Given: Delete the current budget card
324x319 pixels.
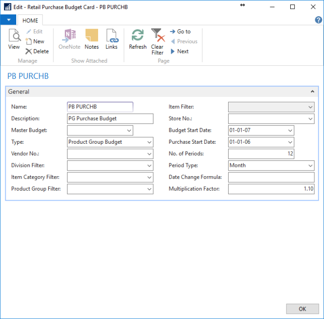Looking at the screenshot, I should click(37, 51).
